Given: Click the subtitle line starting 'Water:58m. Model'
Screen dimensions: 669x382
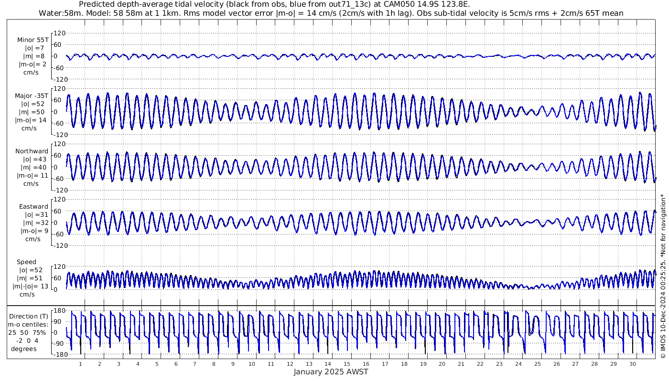Looking at the screenshot, I should click(331, 13).
